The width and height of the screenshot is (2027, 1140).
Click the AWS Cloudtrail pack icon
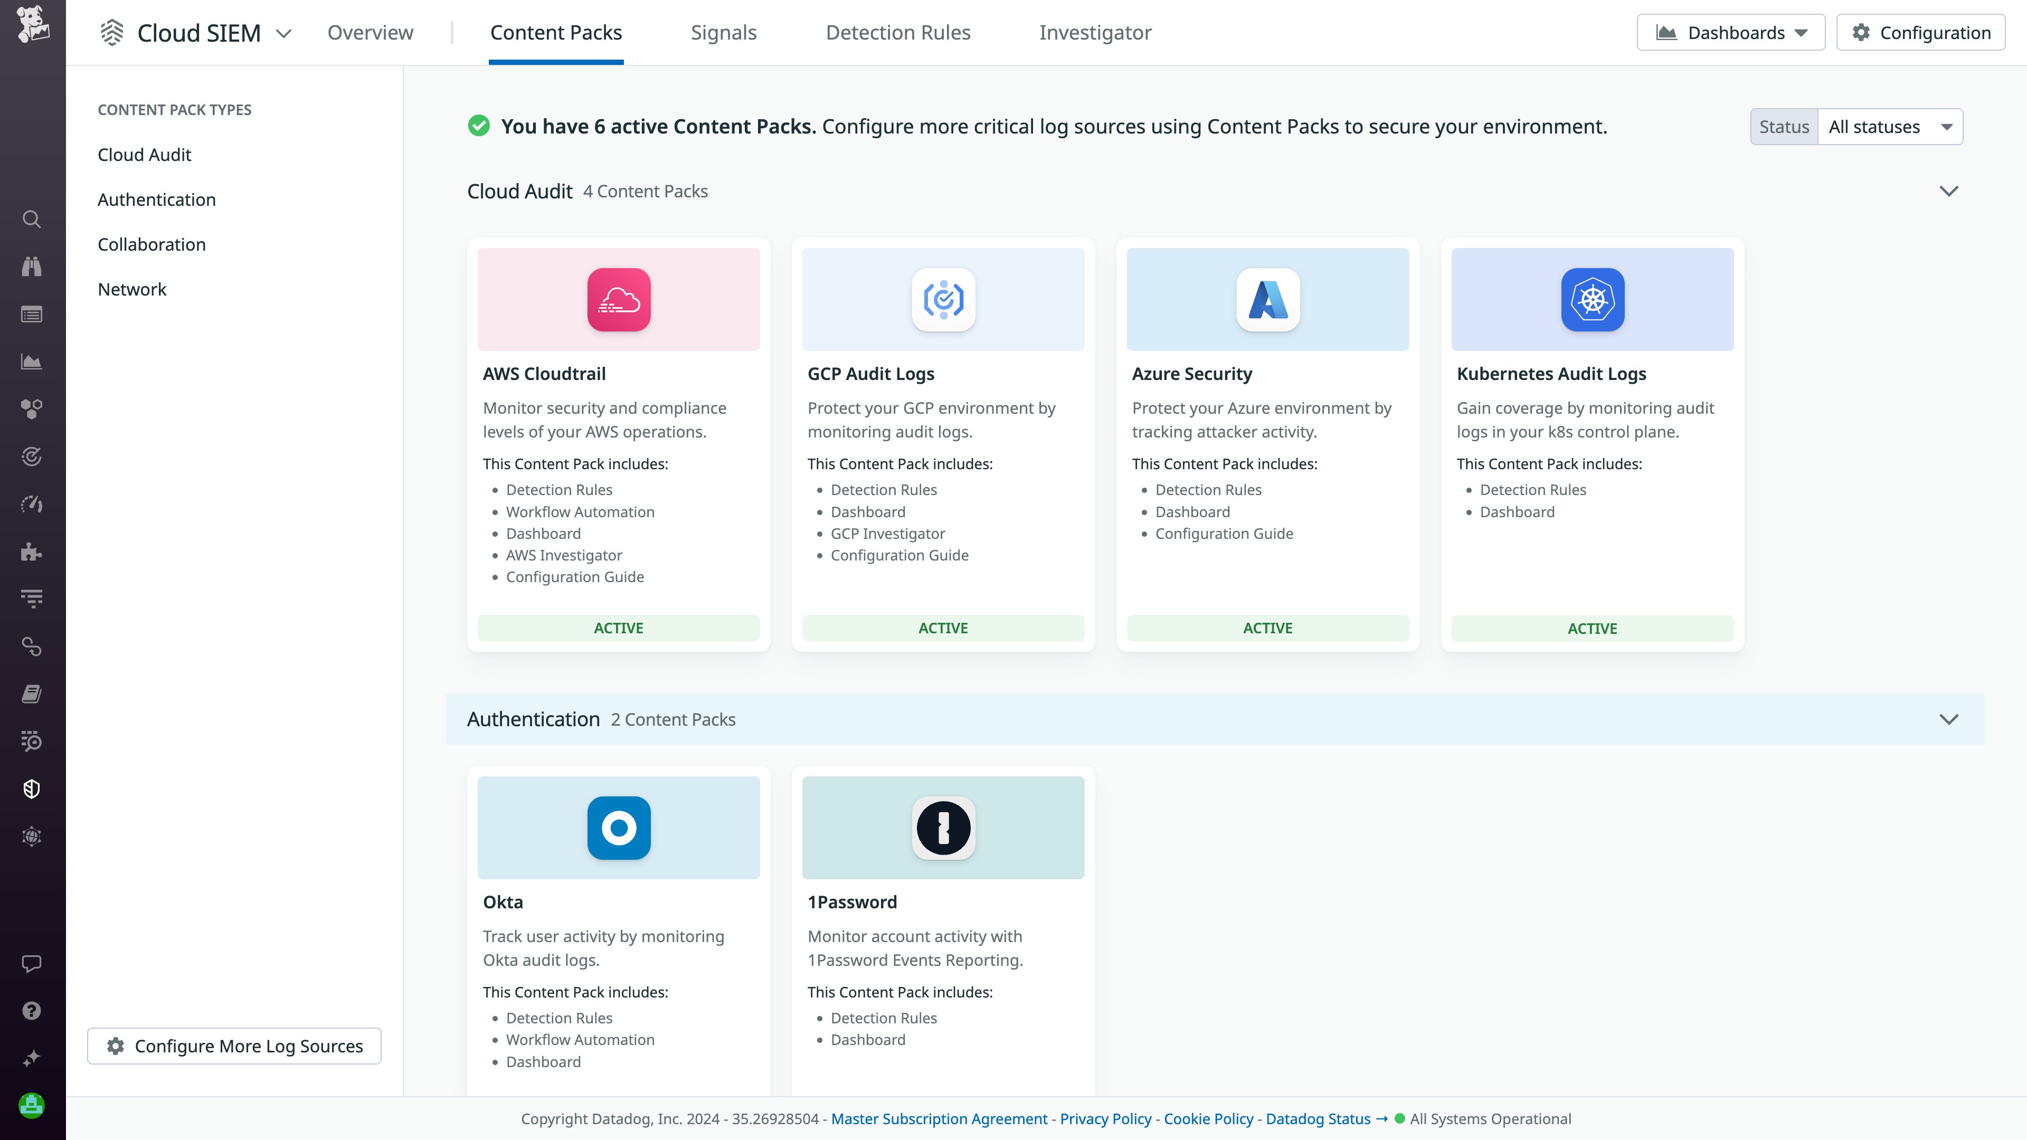[x=619, y=300]
